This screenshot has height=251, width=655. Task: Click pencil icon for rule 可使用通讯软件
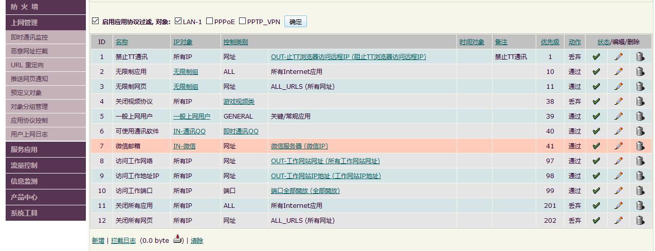tap(618, 131)
